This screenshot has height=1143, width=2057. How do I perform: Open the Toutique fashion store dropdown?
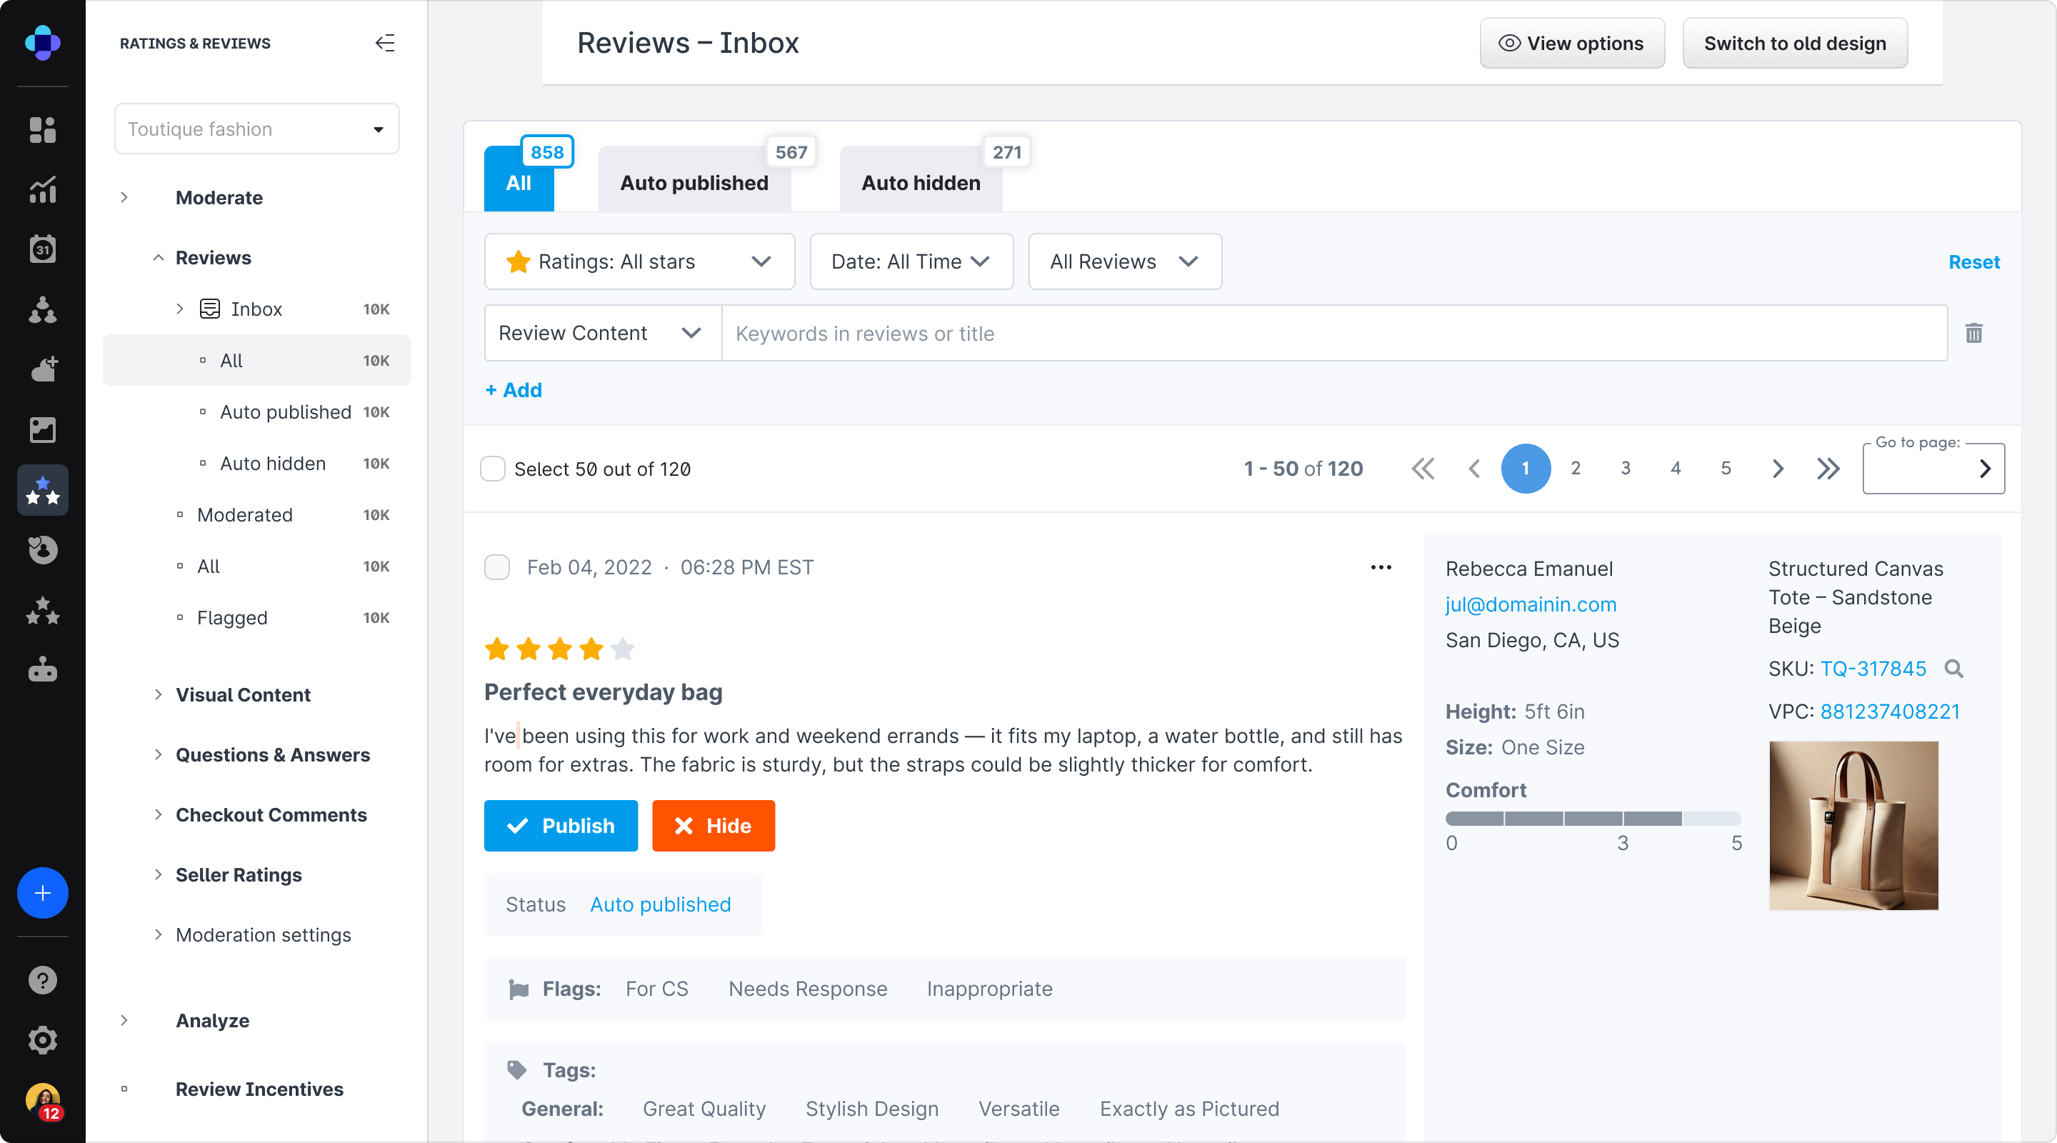pos(256,129)
